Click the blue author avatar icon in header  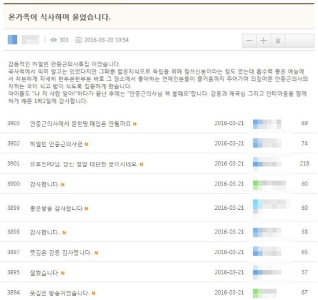(12, 40)
